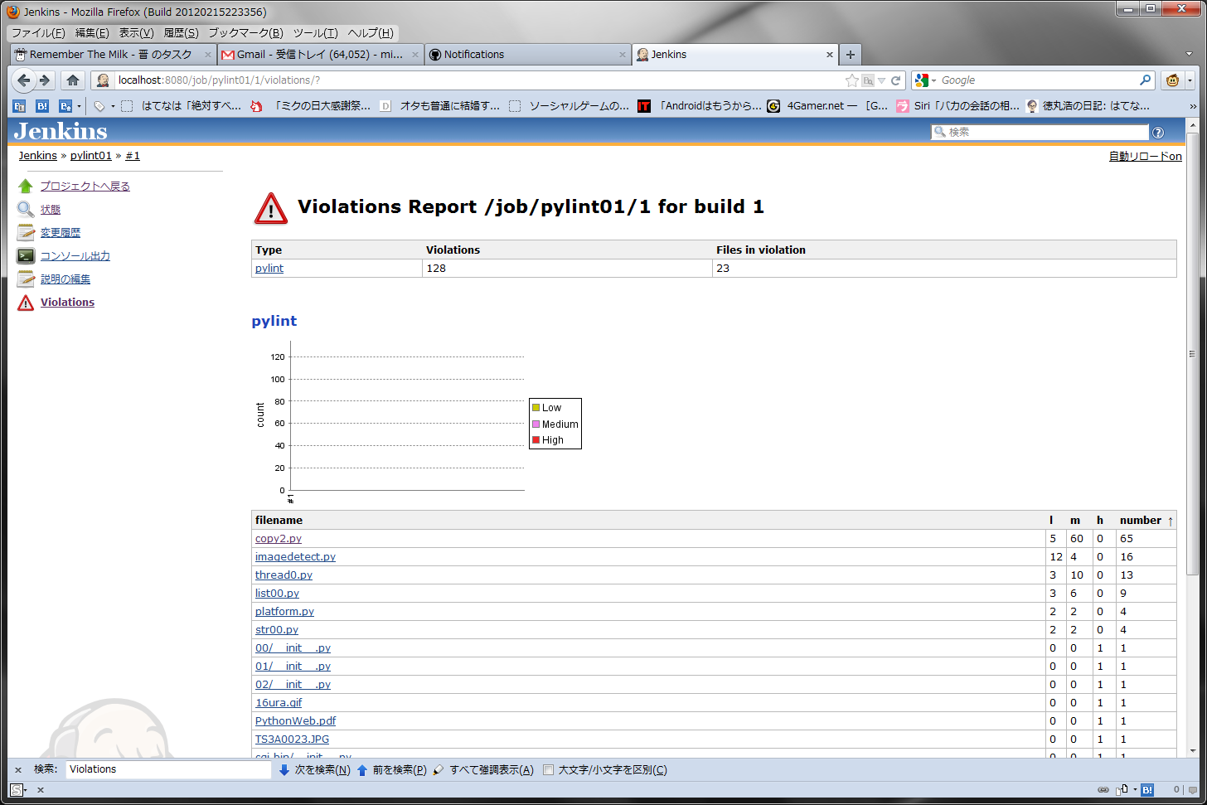Click the Low legend color swatch
Screen dimensions: 1207x805
coord(536,408)
